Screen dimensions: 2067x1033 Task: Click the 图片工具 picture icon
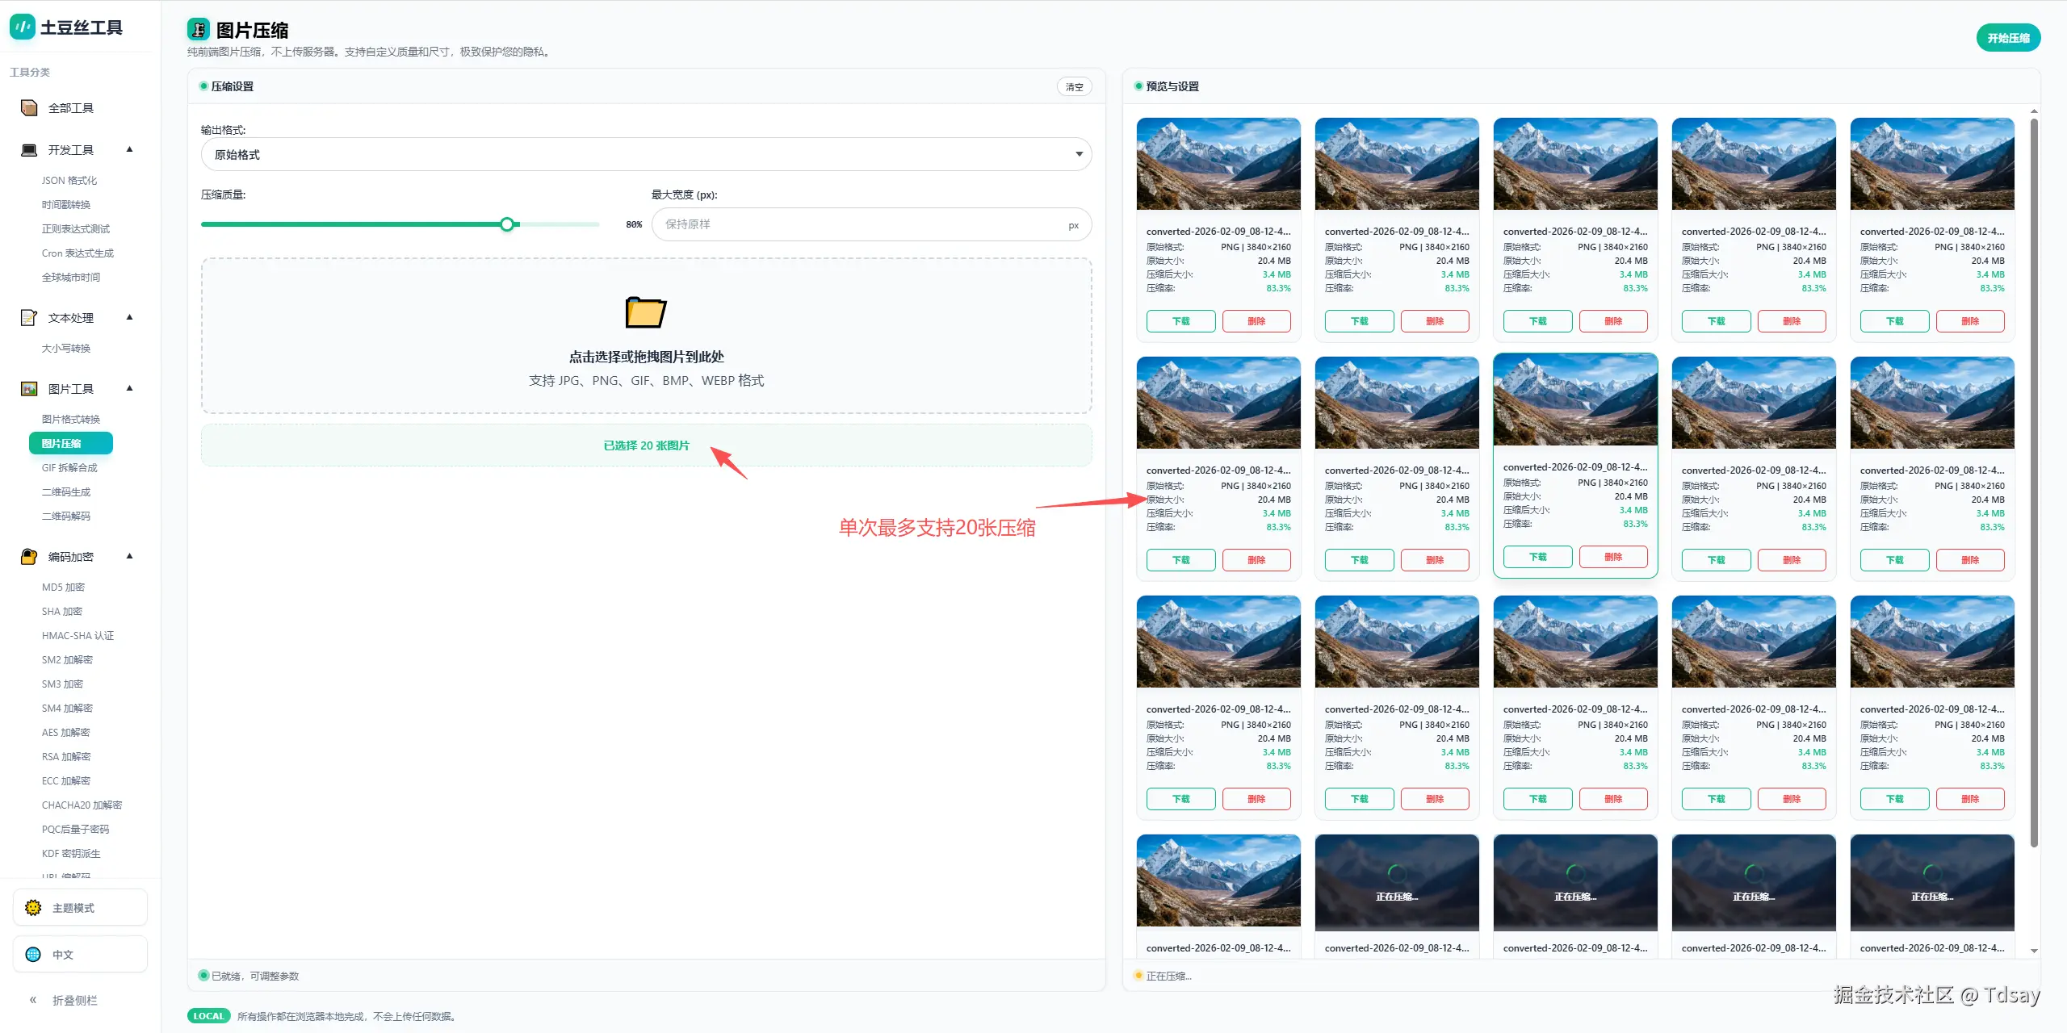29,389
